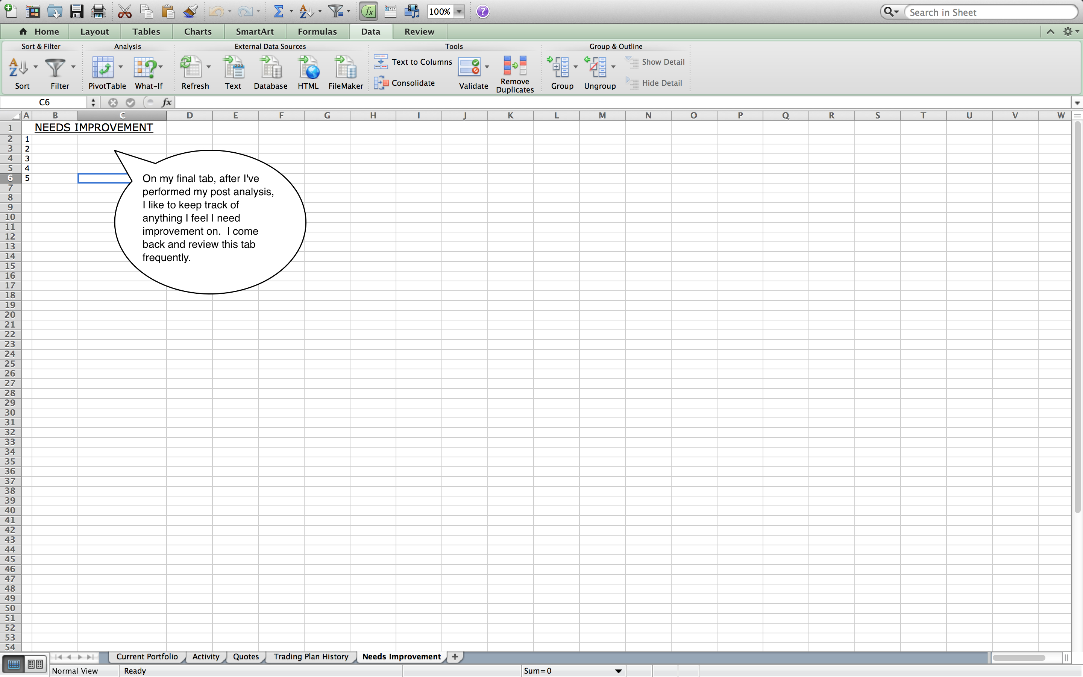Viewport: 1083px width, 677px height.
Task: Switch to the Formulas ribbon tab
Action: coord(317,31)
